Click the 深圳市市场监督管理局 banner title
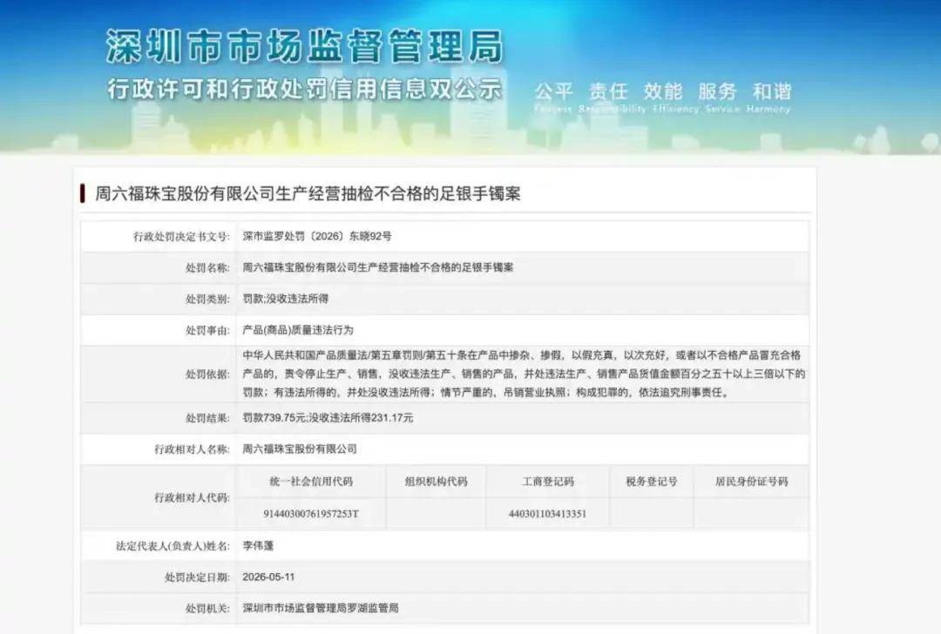 pyautogui.click(x=304, y=47)
